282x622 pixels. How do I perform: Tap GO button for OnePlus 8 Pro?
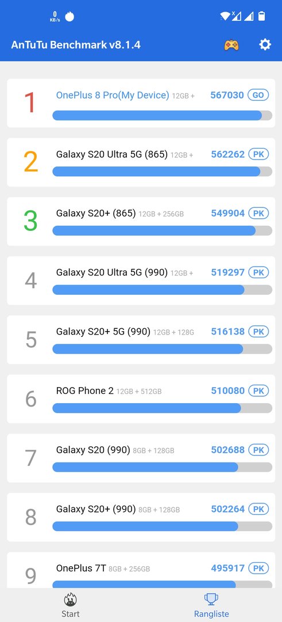(258, 95)
